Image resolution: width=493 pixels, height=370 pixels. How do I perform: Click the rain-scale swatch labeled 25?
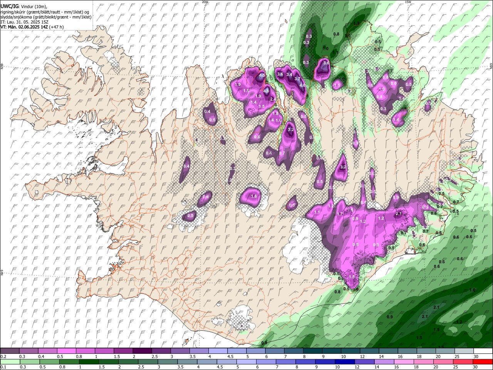(x=463, y=362)
